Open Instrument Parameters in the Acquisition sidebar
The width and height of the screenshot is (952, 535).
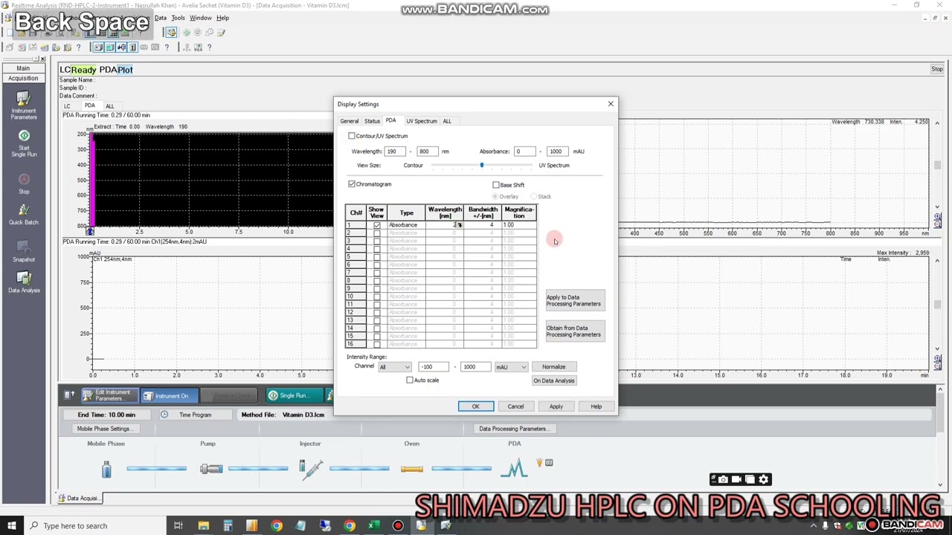pyautogui.click(x=24, y=105)
